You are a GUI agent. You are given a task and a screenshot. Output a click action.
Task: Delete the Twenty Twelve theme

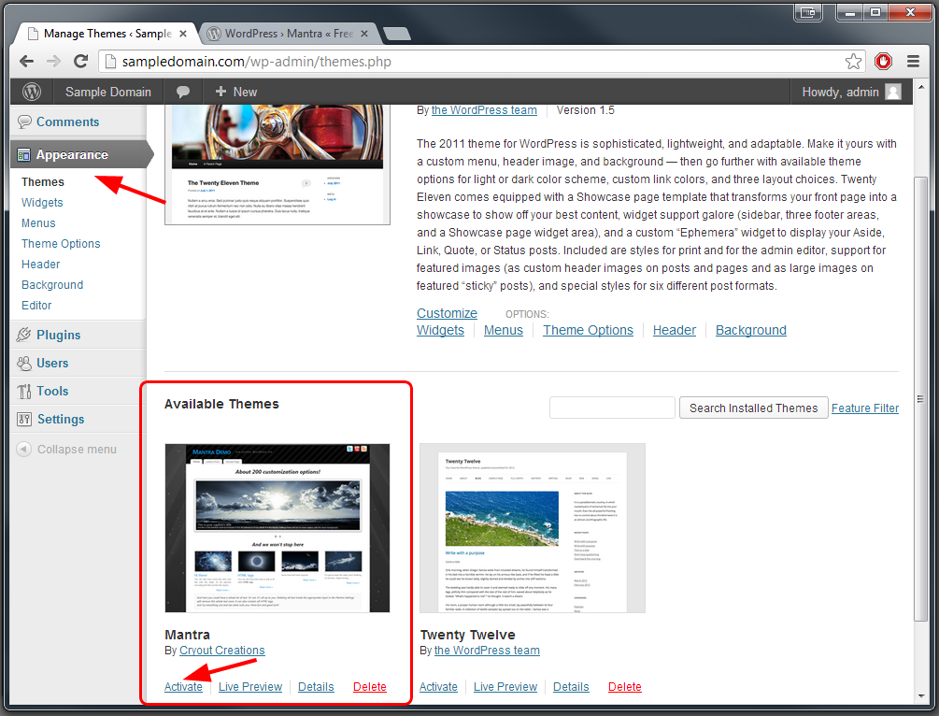click(625, 687)
